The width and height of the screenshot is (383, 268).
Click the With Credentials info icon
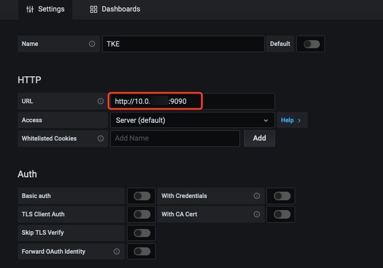(x=257, y=196)
